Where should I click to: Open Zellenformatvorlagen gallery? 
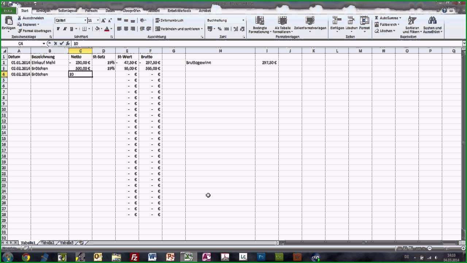(310, 25)
